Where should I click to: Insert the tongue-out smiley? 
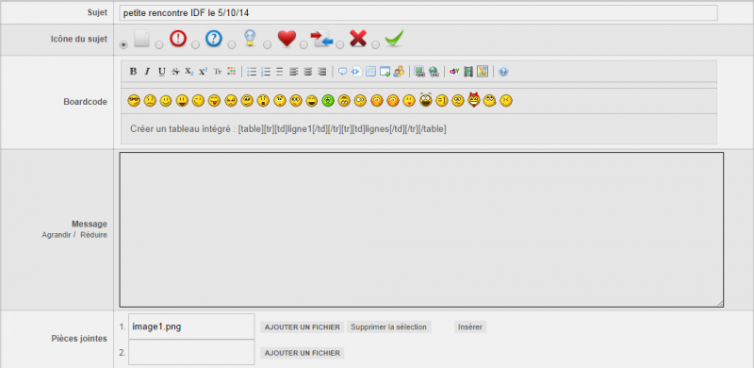point(215,101)
